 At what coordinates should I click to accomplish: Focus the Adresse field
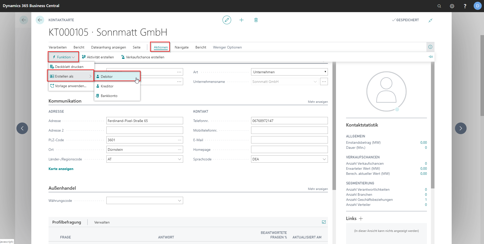pyautogui.click(x=145, y=121)
